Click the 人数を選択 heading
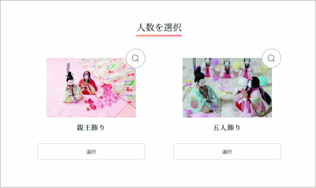 point(159,27)
